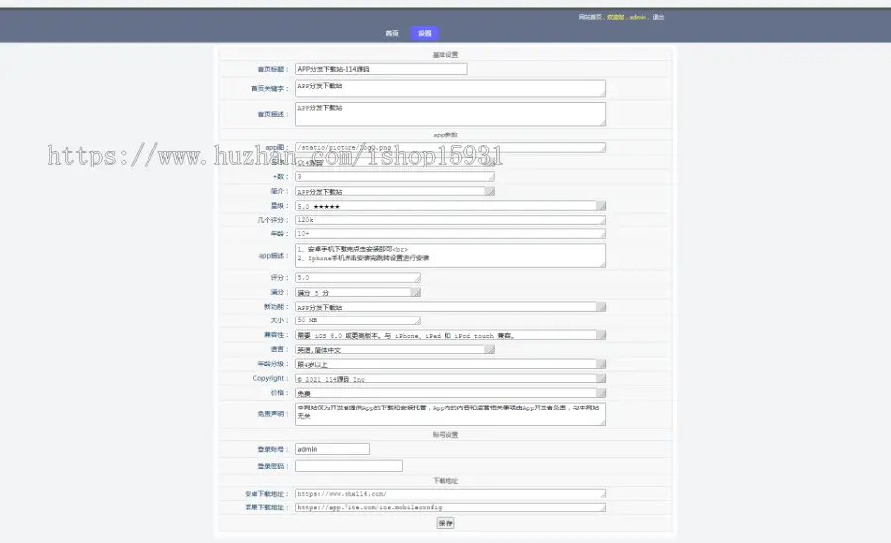Click the 苹果下载地址 label
Image resolution: width=891 pixels, height=543 pixels.
[x=266, y=507]
